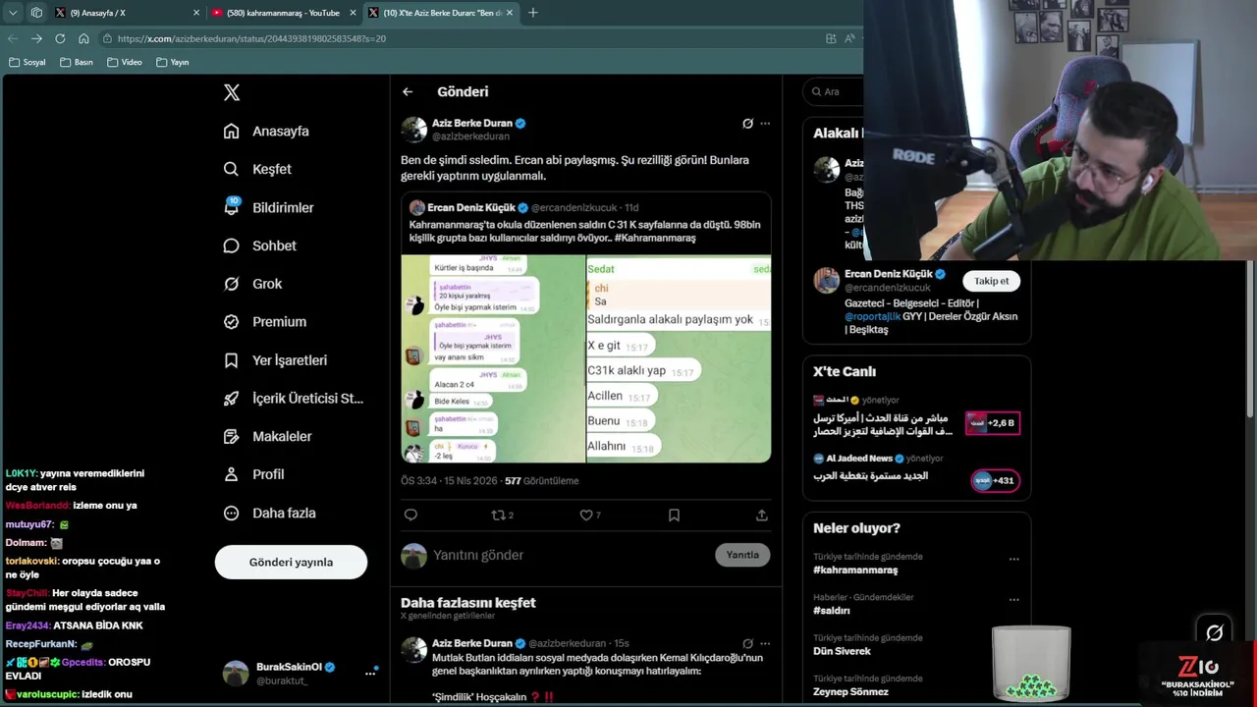Open Grok from sidebar
This screenshot has height=707, width=1257.
tap(252, 284)
